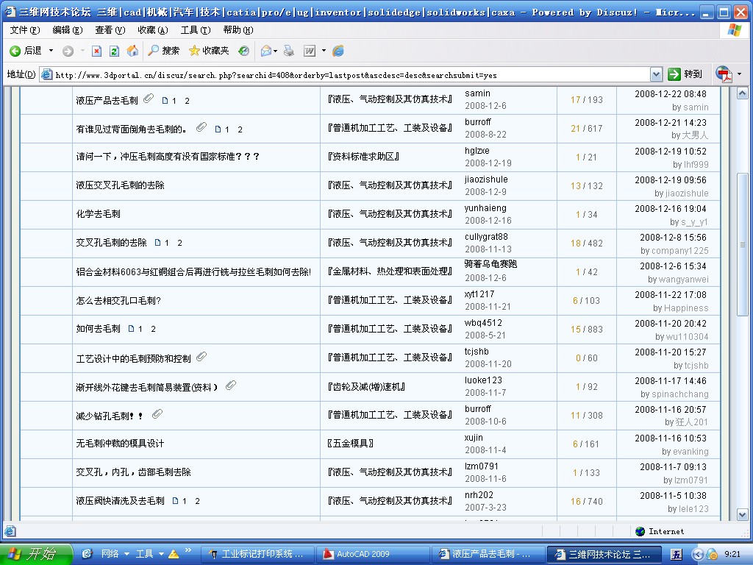The image size is (753, 565).
Task: Click the input method 五 tray icon
Action: pyautogui.click(x=677, y=555)
